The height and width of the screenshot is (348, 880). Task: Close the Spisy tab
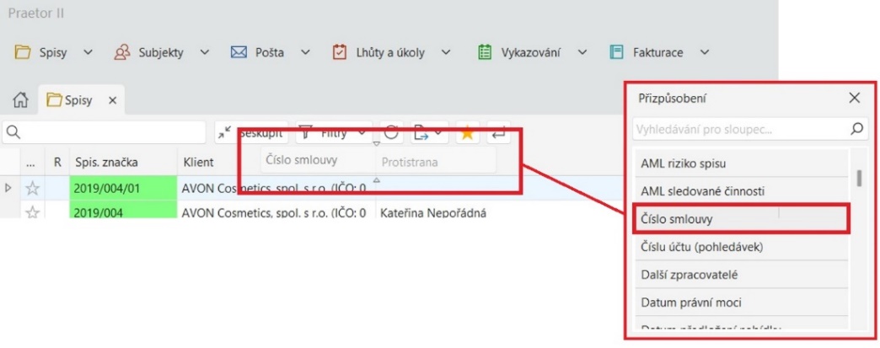pos(112,100)
